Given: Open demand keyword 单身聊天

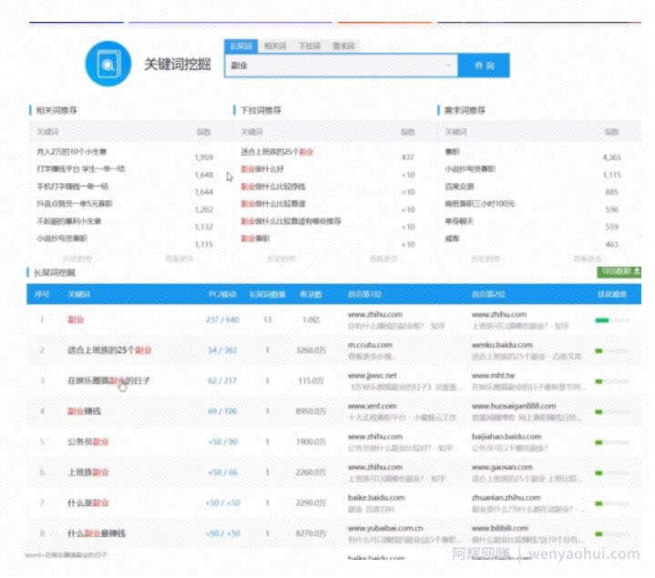Looking at the screenshot, I should pos(459,221).
